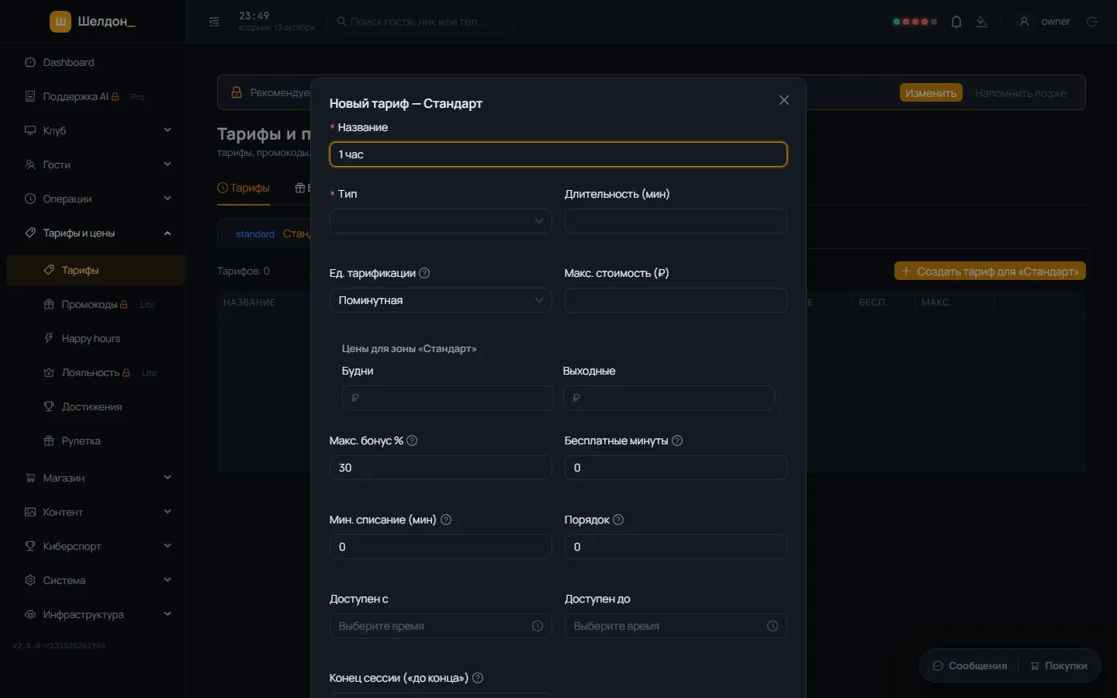Viewport: 1117px width, 698px height.
Task: Click the logout icon beside owner
Action: (1092, 22)
